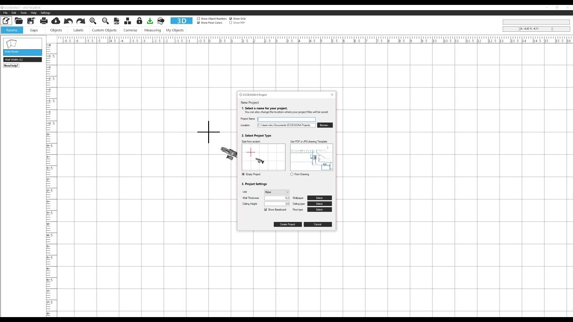Open the Edit menu
Viewport: 573px width, 322px height.
tap(14, 13)
